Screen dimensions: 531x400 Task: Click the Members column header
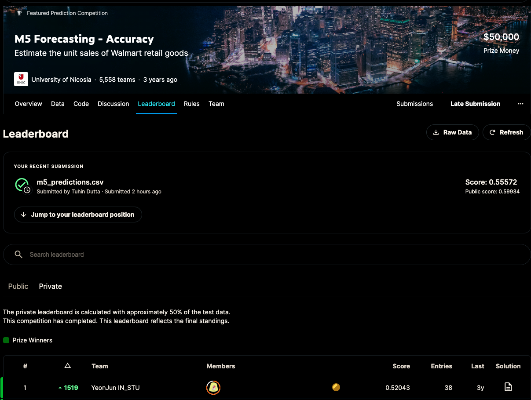(221, 366)
